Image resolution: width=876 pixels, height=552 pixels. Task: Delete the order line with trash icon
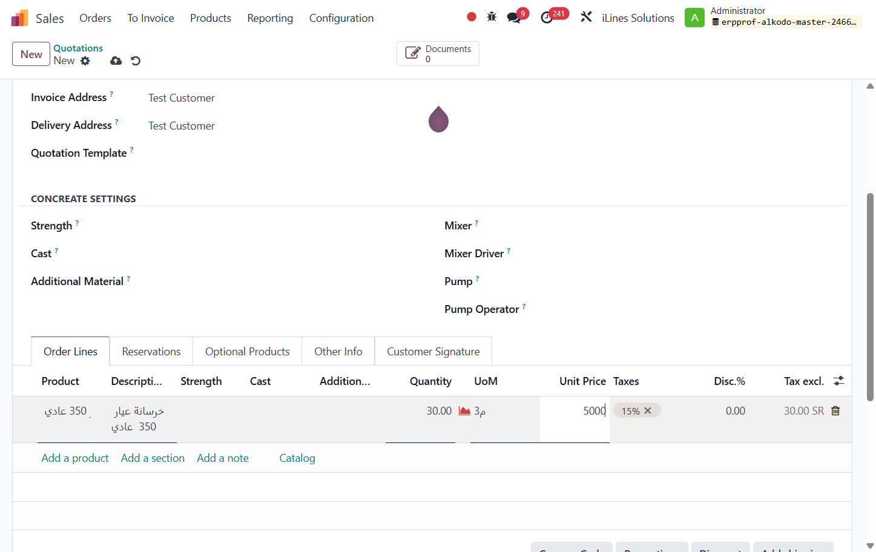coord(835,410)
